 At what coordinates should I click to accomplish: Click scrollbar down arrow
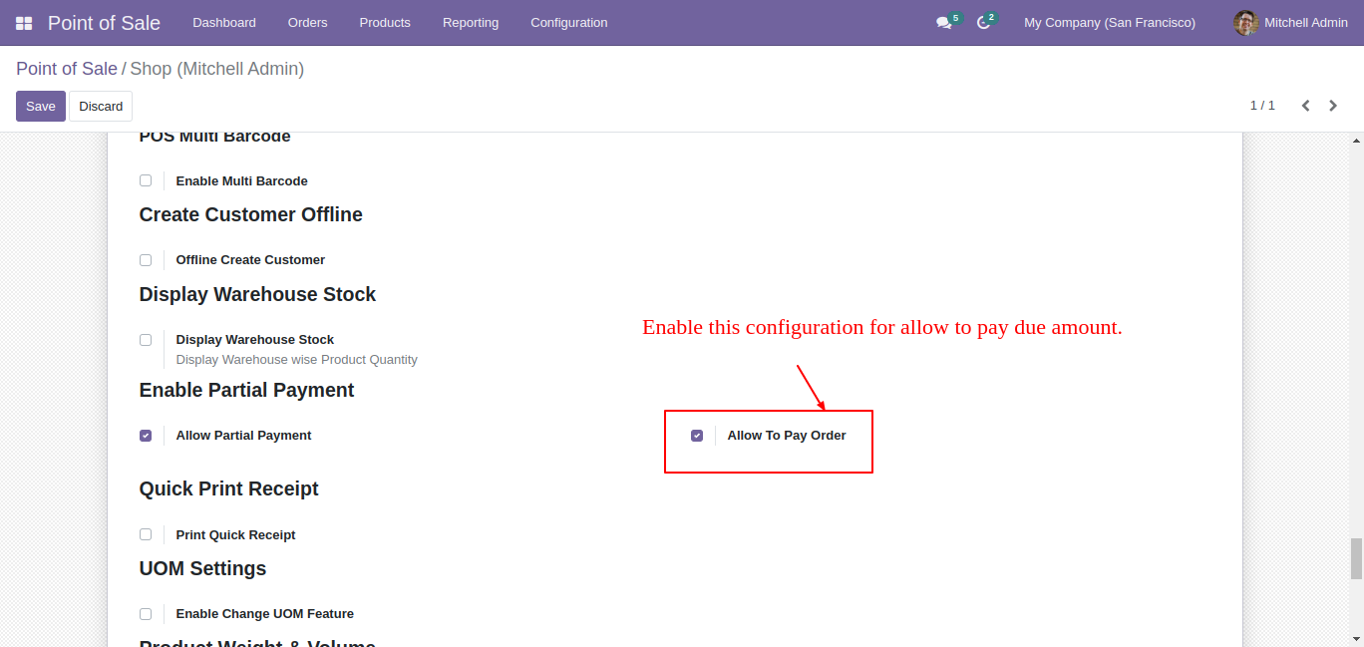pyautogui.click(x=1356, y=638)
